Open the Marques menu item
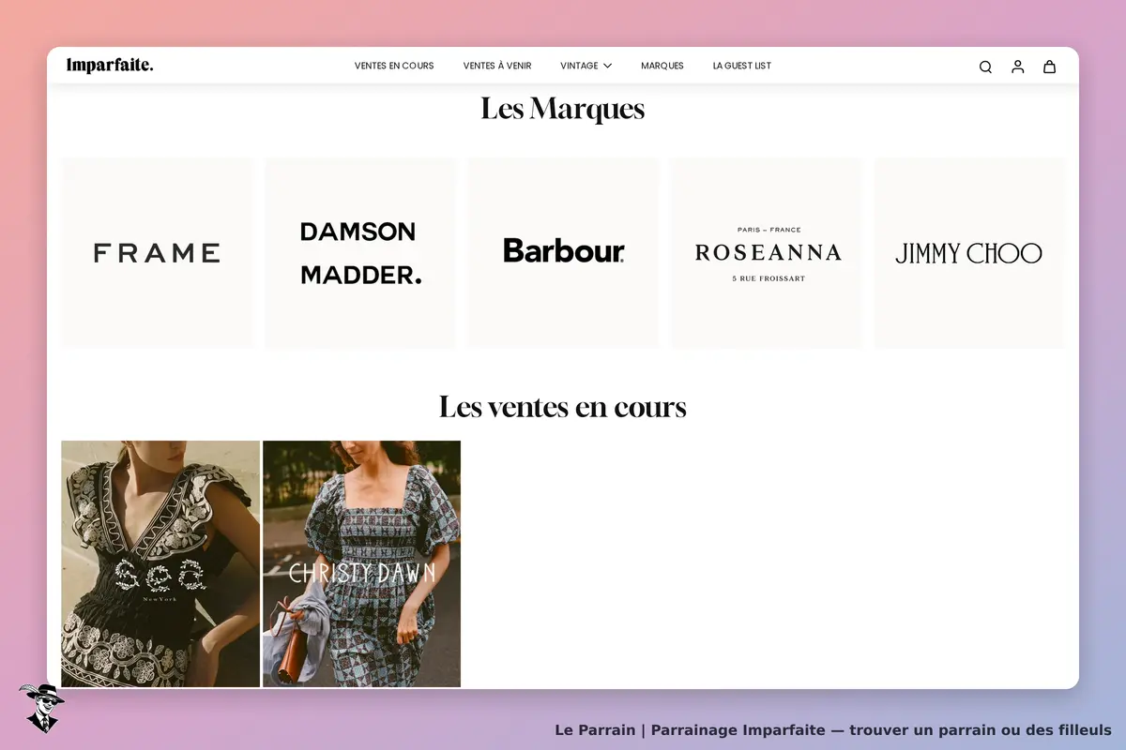 click(x=662, y=66)
